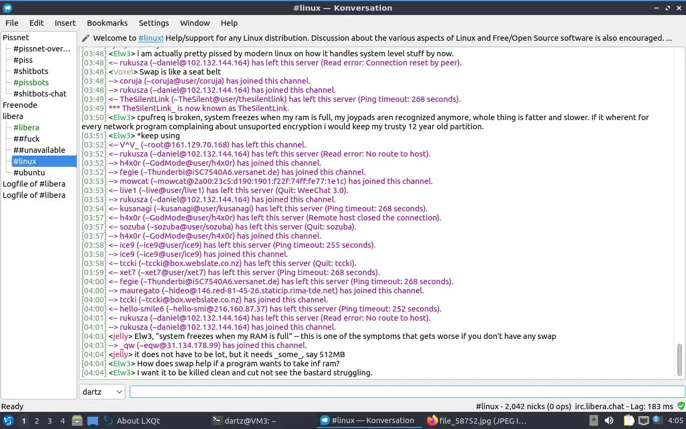Open the nickname dropdown showing dartz
Viewport: 686px width, 429px height.
pos(102,392)
